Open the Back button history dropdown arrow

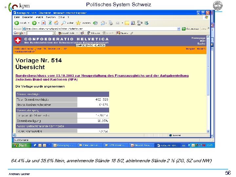pos(29,23)
